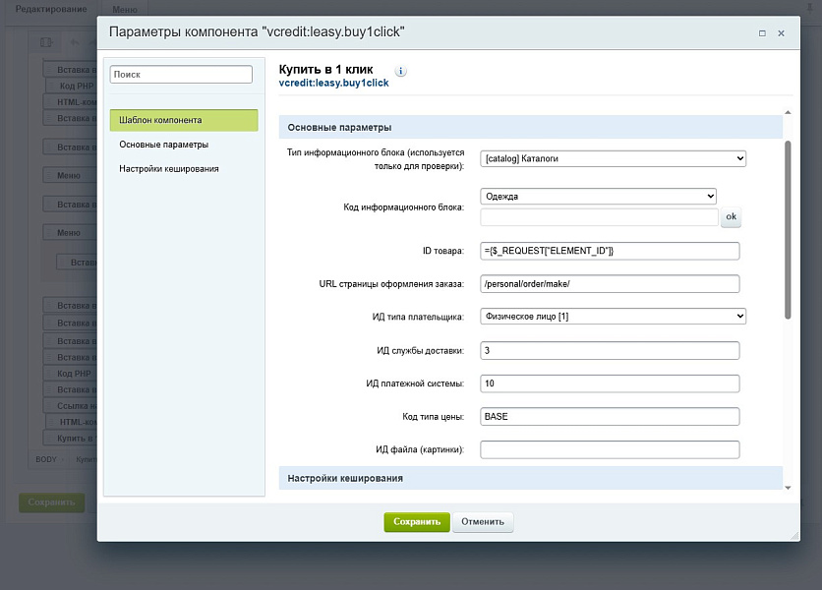Focus the "ID товара" input field

pos(610,251)
